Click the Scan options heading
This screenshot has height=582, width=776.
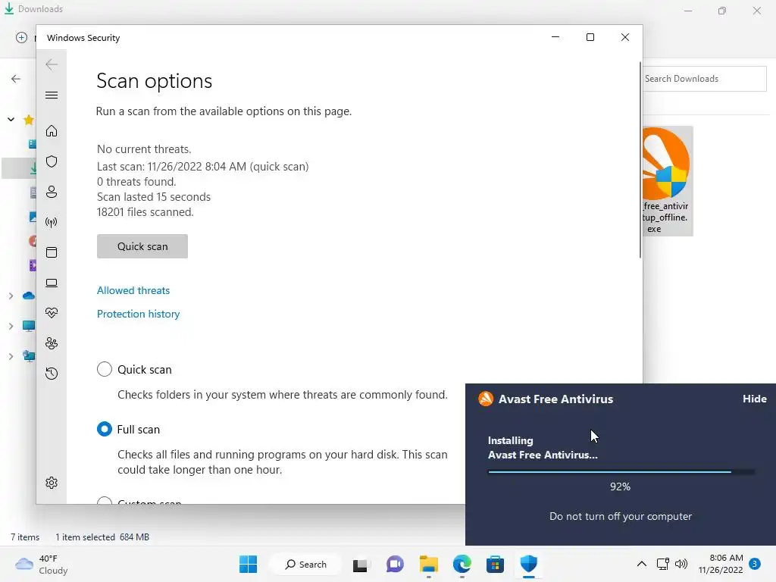tap(155, 80)
